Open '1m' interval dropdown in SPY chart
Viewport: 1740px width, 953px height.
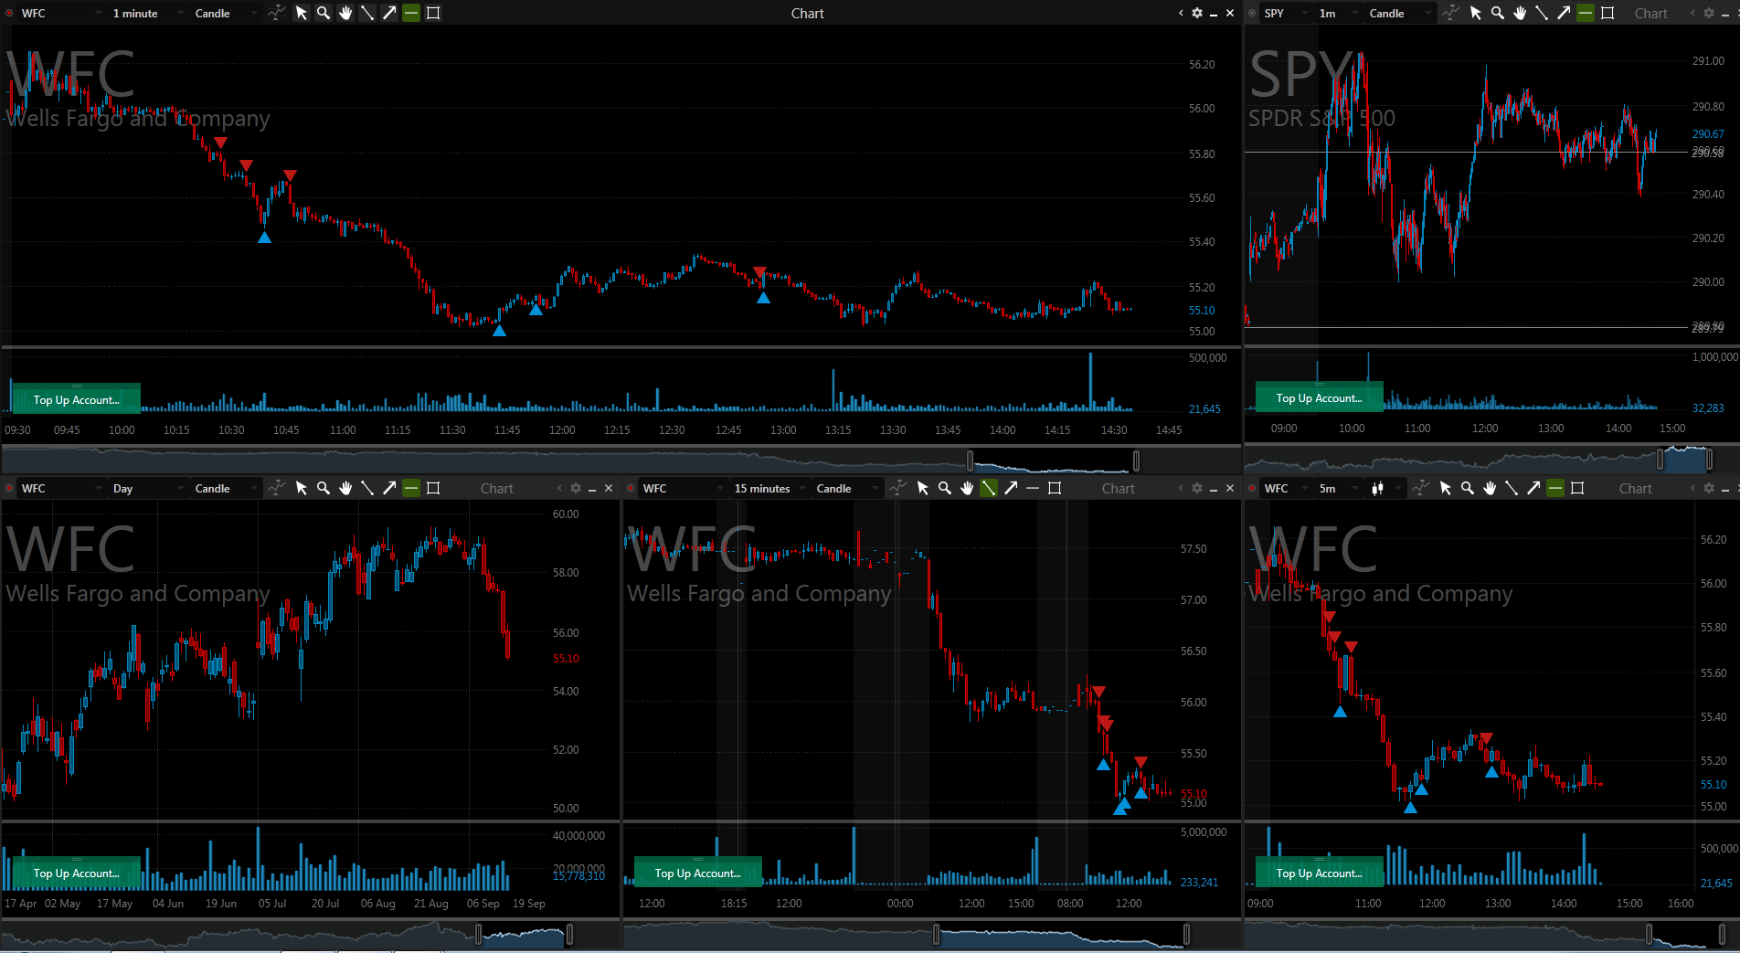(1338, 13)
